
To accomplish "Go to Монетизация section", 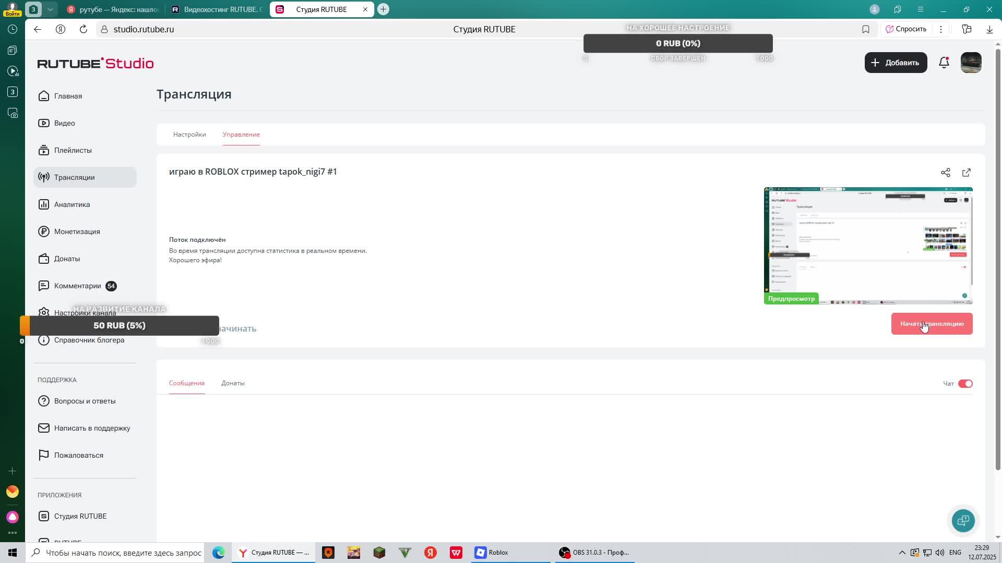I will (x=77, y=231).
